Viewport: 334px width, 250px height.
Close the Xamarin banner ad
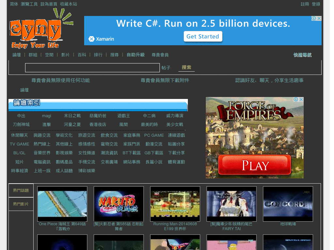tap(319, 19)
